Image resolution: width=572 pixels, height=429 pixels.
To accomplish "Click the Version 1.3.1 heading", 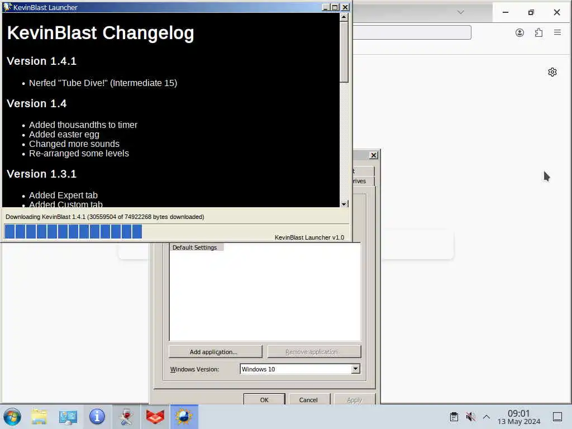I will tap(41, 174).
